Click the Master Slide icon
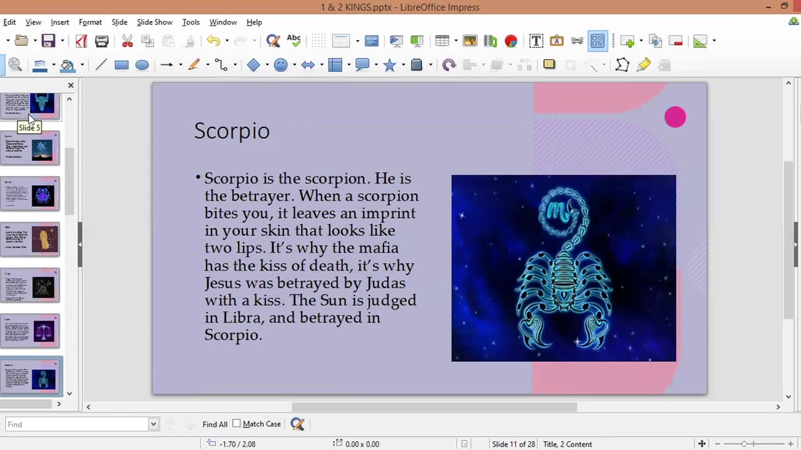 pos(371,41)
